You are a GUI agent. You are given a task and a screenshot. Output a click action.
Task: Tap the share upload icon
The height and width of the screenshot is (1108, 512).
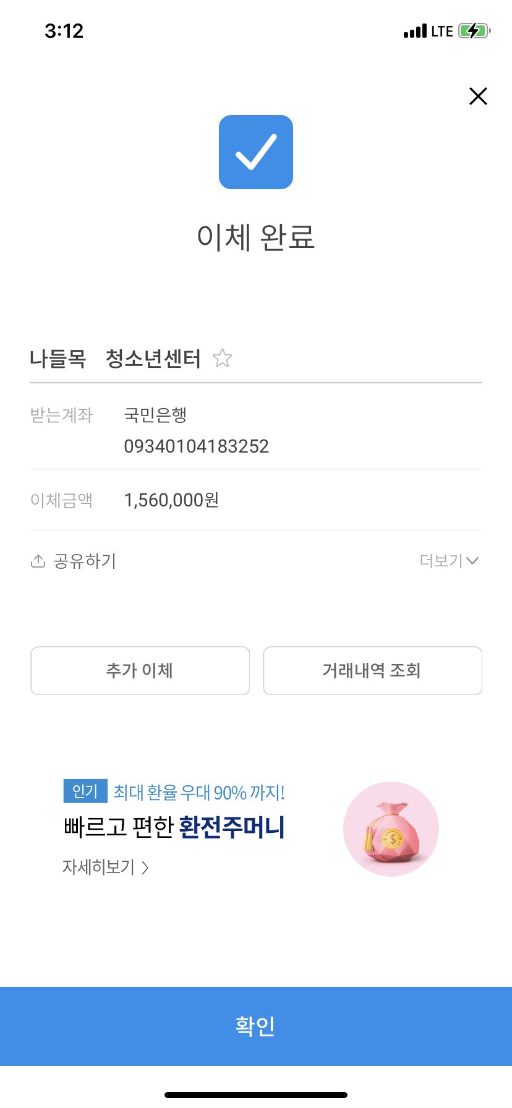click(38, 561)
